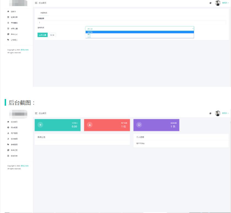Click the green 立即充值 recharge button
This screenshot has width=231, height=213.
[x=42, y=35]
